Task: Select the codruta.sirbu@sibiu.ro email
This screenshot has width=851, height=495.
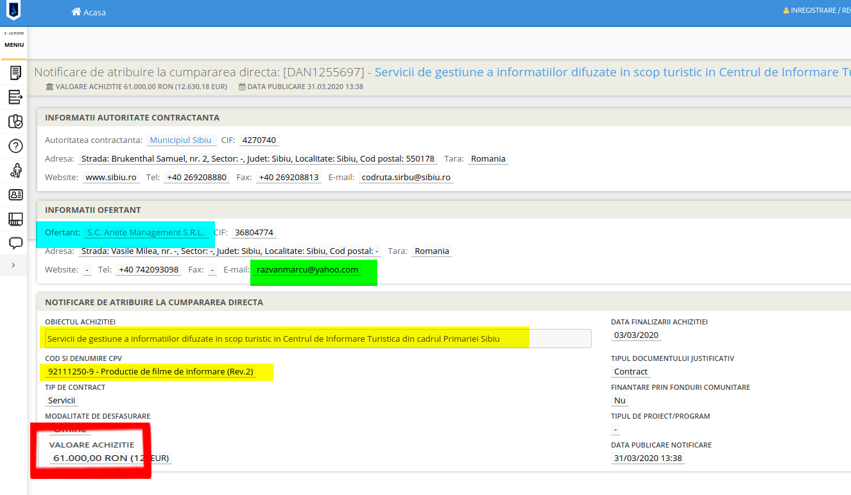Action: (406, 177)
